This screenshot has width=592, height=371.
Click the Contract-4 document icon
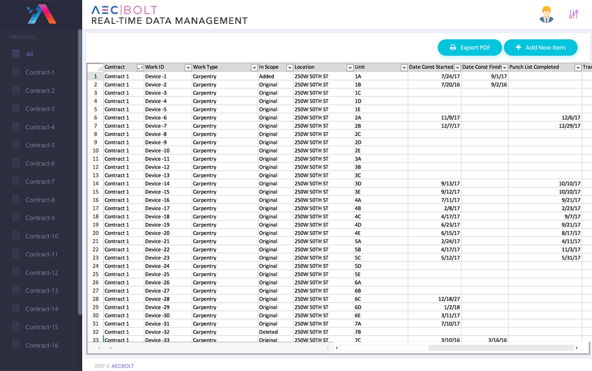point(16,127)
